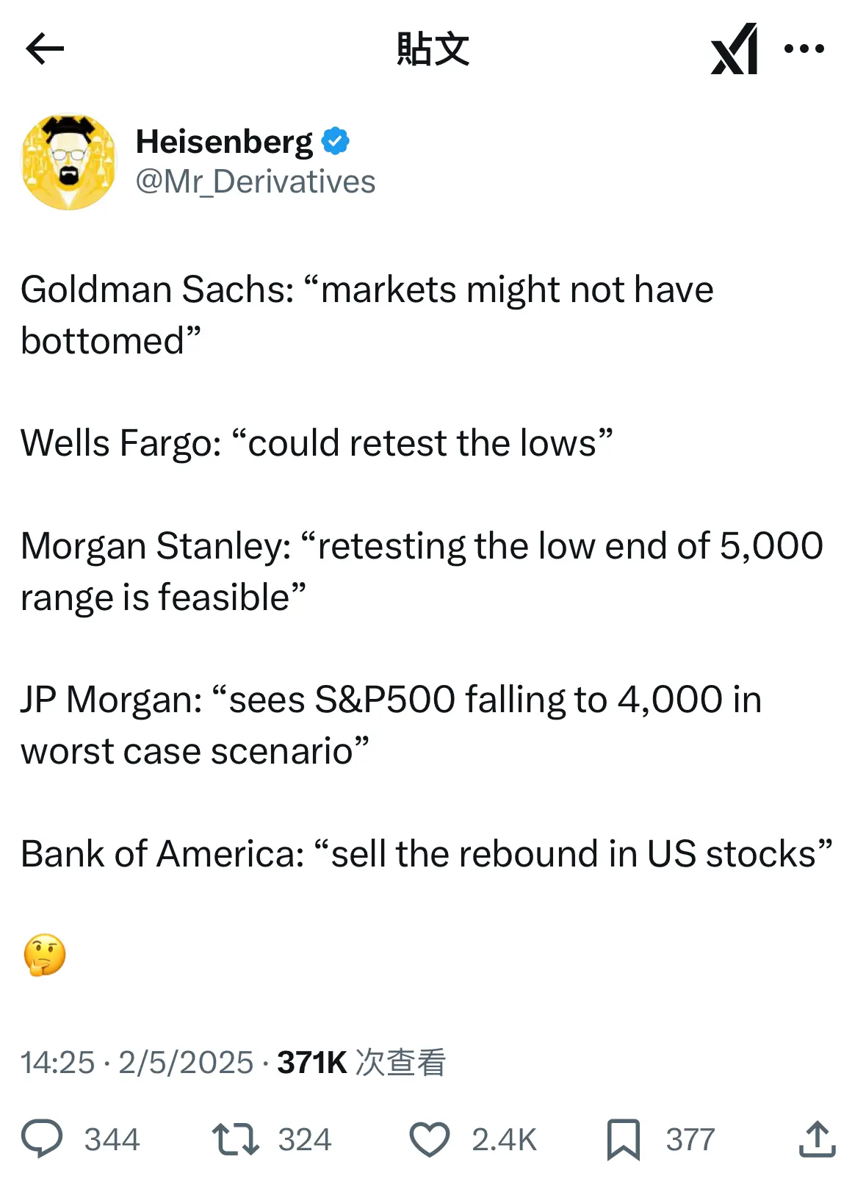View the 377 bookmarks count
This screenshot has width=866, height=1198.
pyautogui.click(x=690, y=1140)
